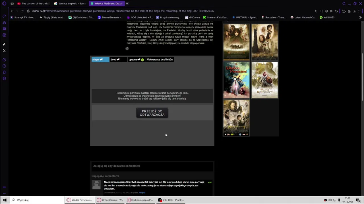Open Stream - Kick Dashboard bookmark

[216, 17]
